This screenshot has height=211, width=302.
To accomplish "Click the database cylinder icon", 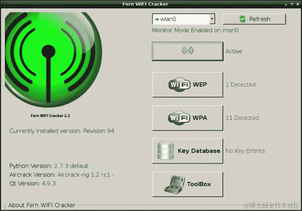I will click(x=165, y=151).
